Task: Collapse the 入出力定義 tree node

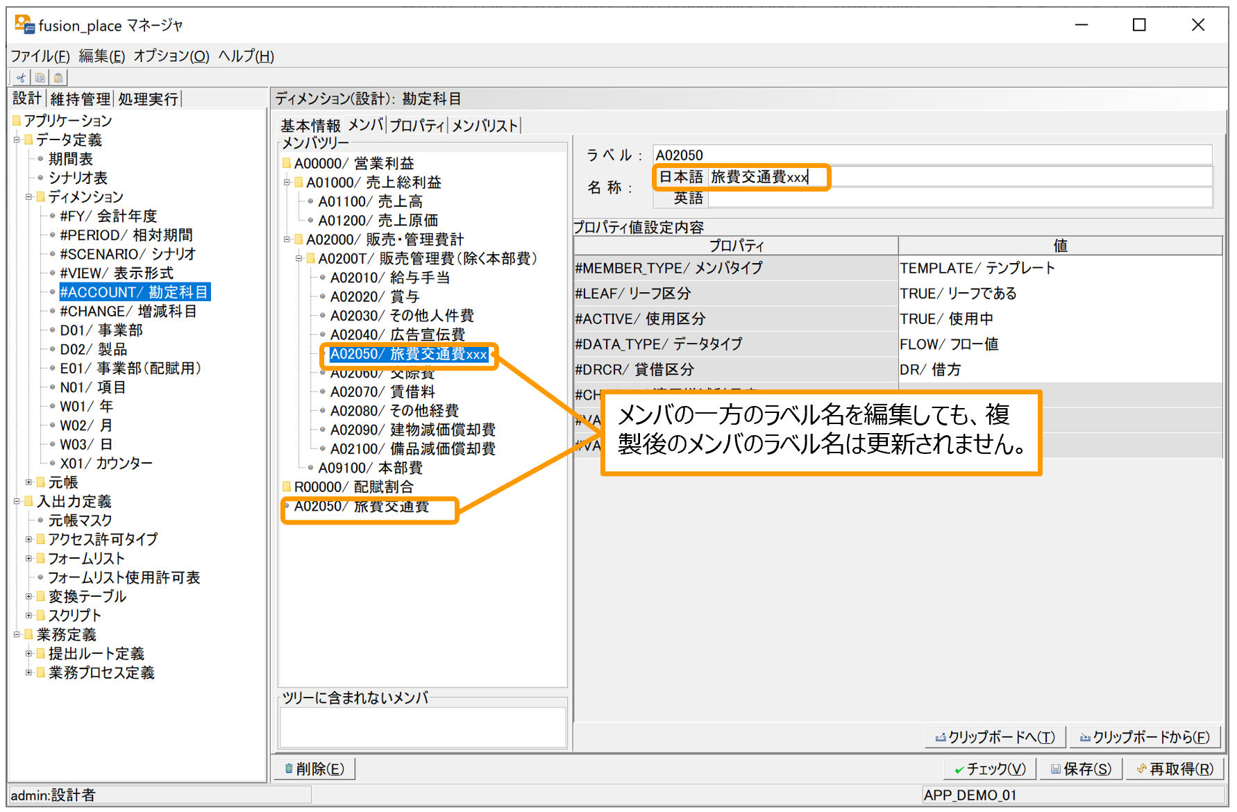Action: tap(17, 501)
